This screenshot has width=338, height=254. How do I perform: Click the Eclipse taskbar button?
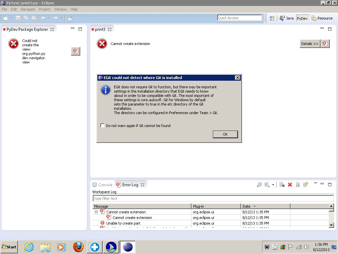point(128,247)
